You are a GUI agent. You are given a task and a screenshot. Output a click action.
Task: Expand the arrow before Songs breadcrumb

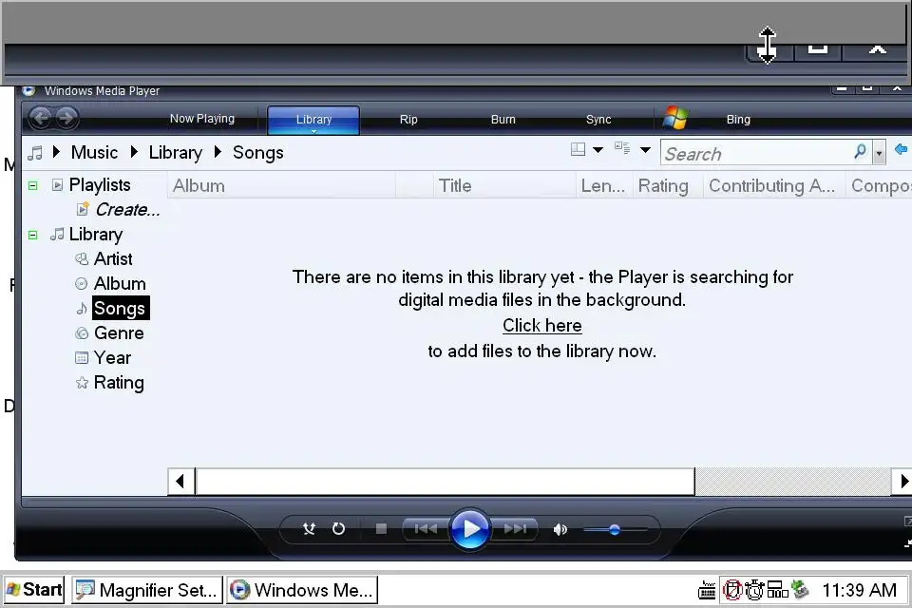(x=218, y=152)
